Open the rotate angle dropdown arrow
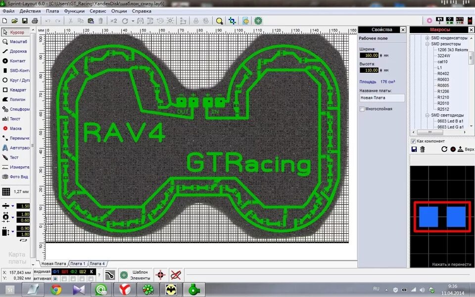The height and width of the screenshot is (297, 475). click(133, 21)
